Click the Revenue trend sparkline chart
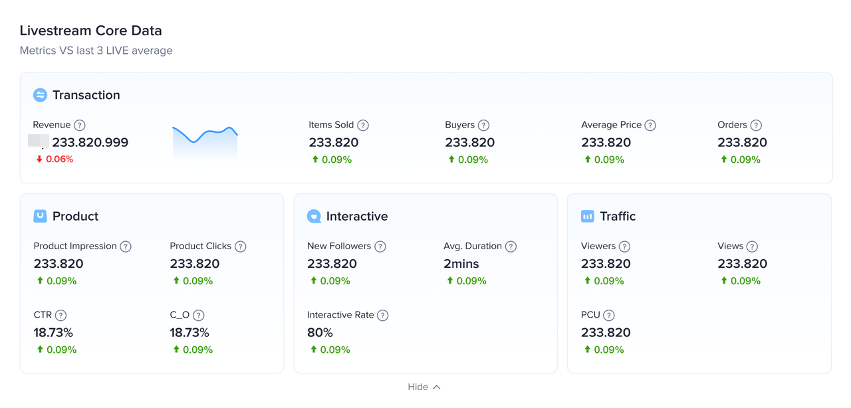The height and width of the screenshot is (408, 851). pyautogui.click(x=205, y=141)
